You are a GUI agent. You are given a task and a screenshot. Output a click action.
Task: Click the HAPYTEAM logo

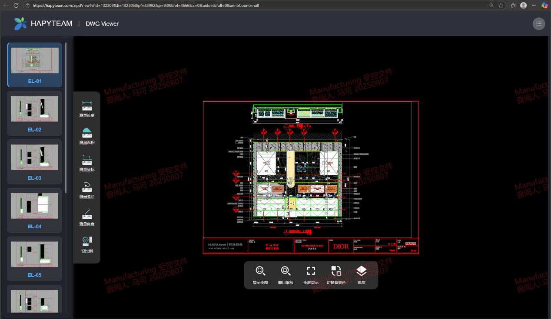tap(43, 24)
